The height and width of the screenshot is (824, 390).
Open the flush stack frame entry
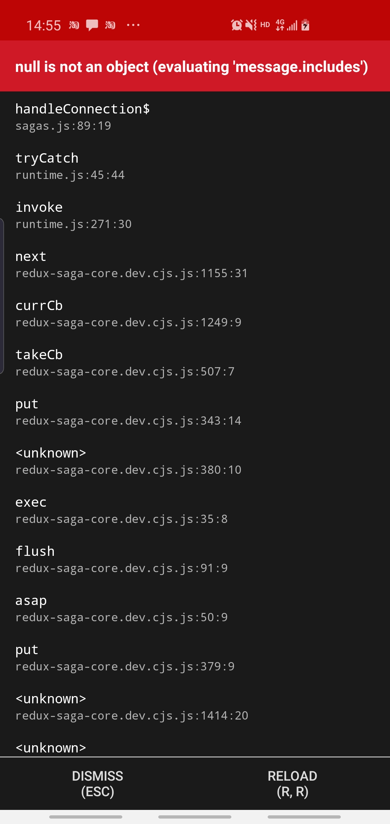(121, 559)
